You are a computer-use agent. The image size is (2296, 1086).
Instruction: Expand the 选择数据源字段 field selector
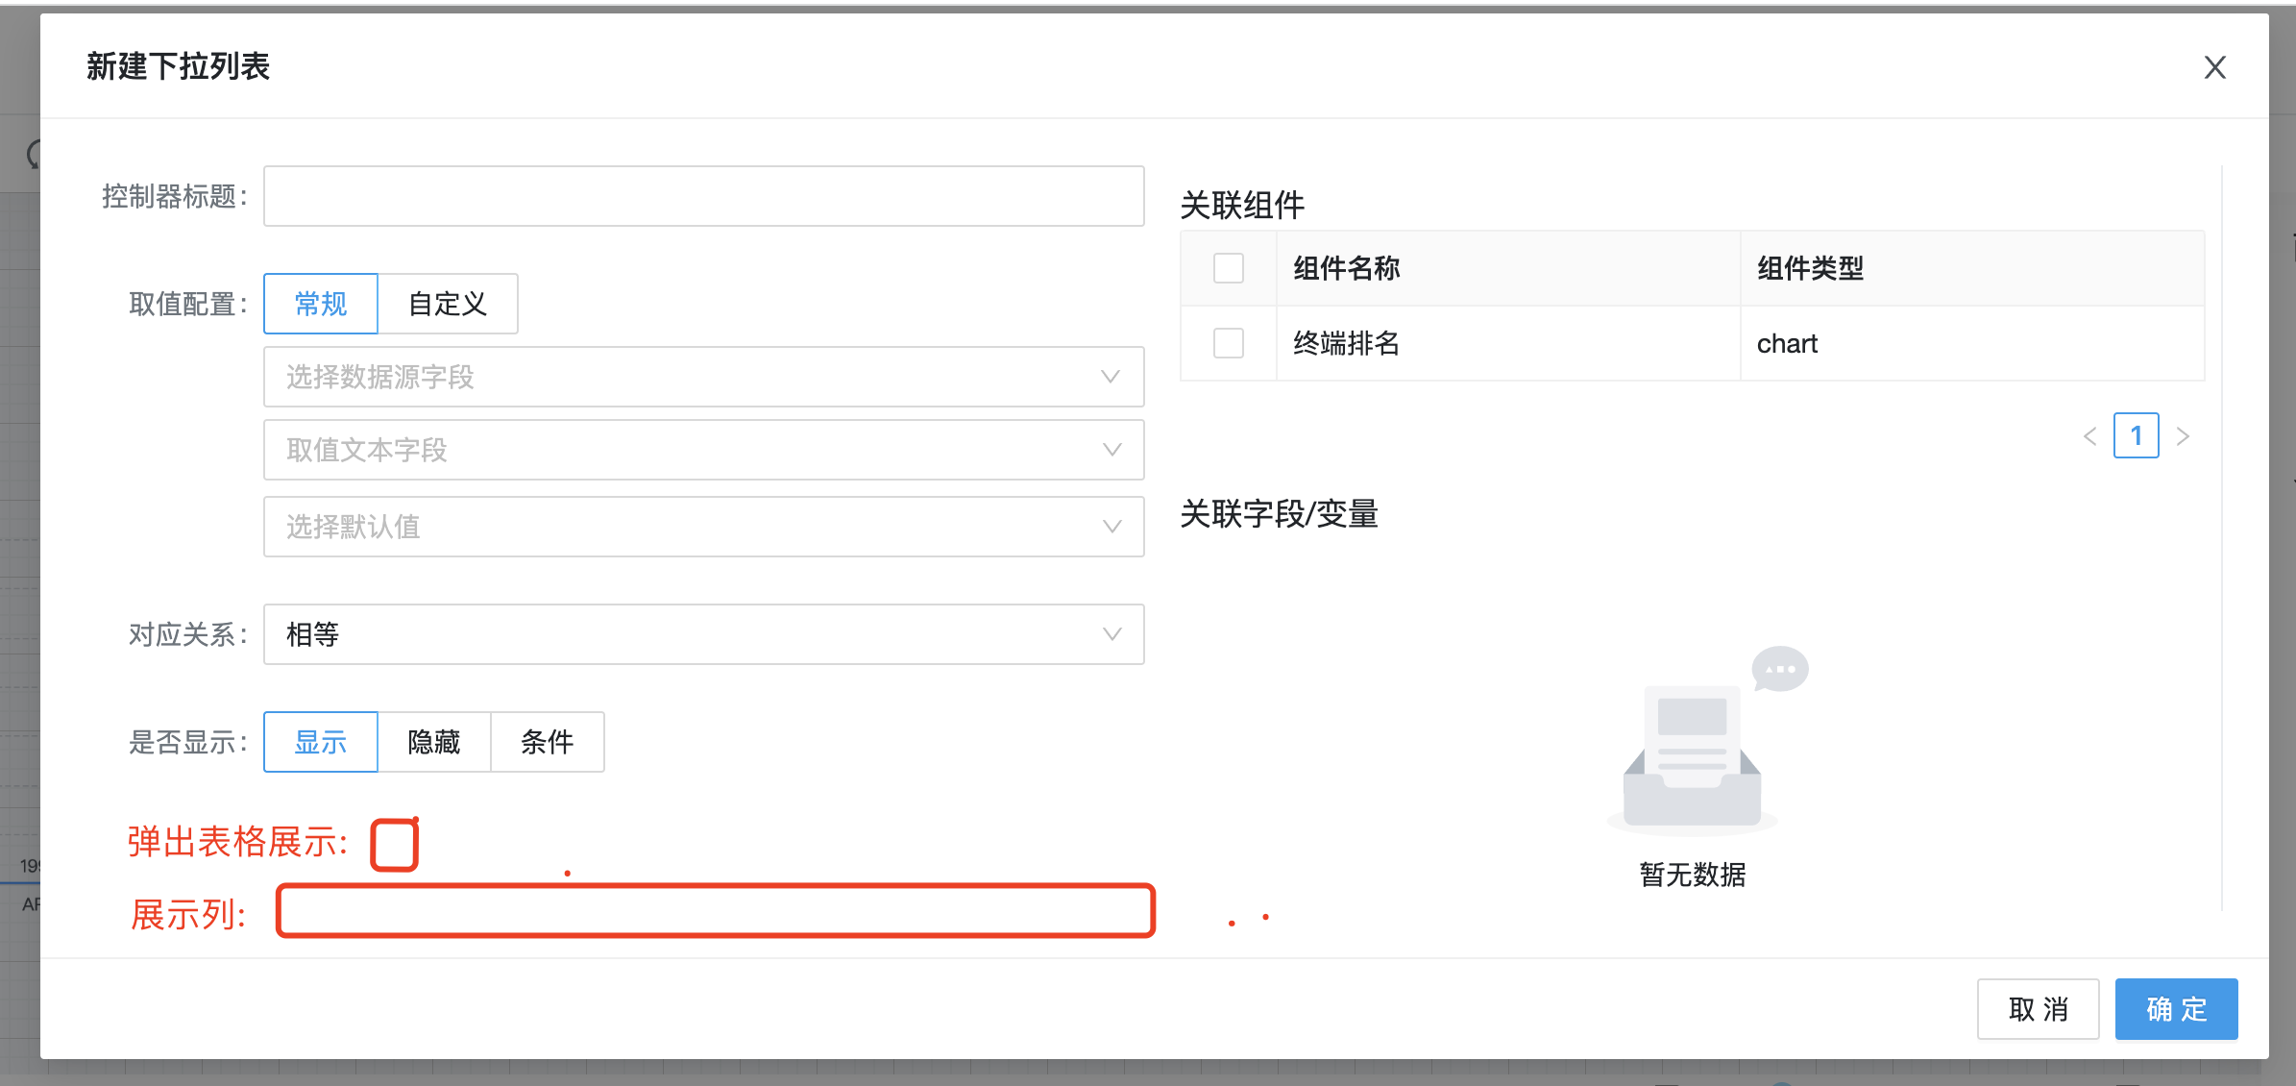701,377
